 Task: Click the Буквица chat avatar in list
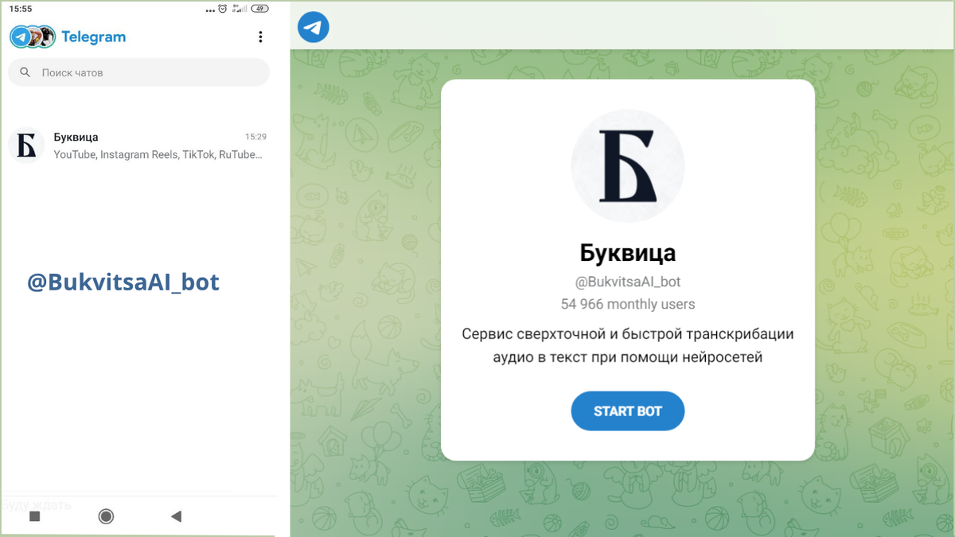26,146
